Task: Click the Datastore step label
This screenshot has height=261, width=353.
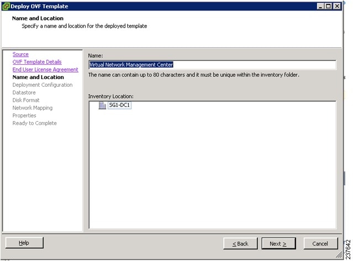Action: click(24, 92)
